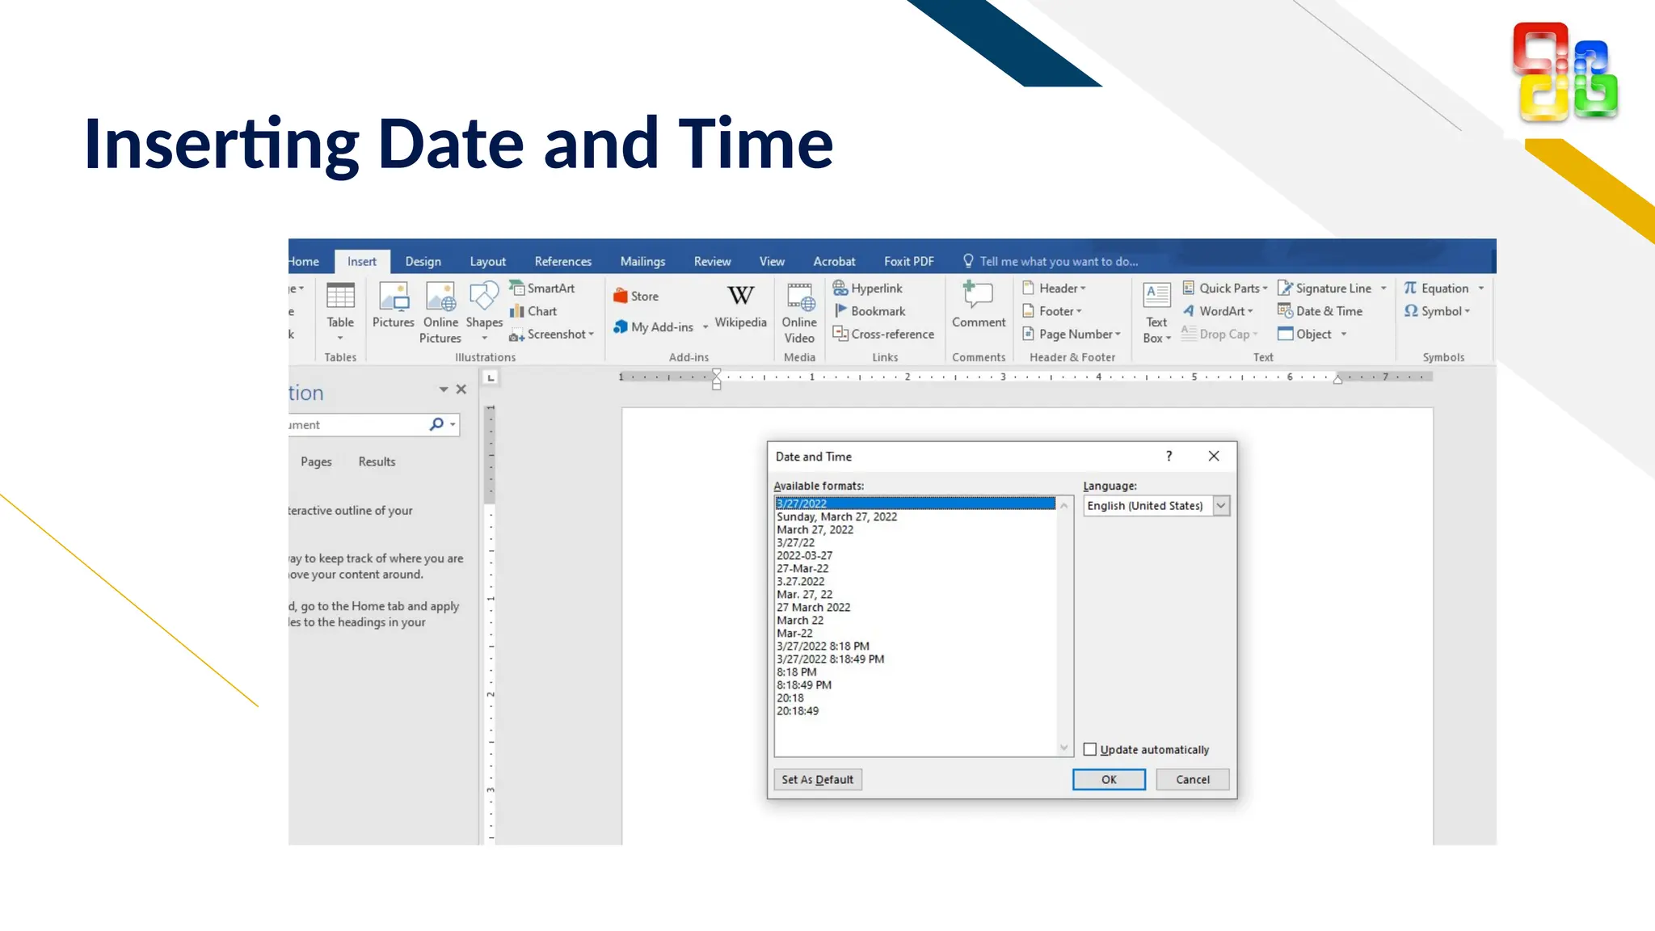Open the Symbol dropdown
The image size is (1655, 931).
(x=1437, y=311)
